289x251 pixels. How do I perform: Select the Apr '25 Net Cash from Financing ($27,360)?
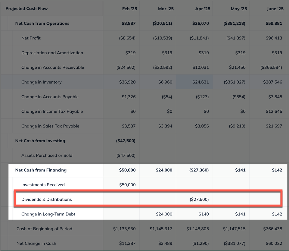199,170
